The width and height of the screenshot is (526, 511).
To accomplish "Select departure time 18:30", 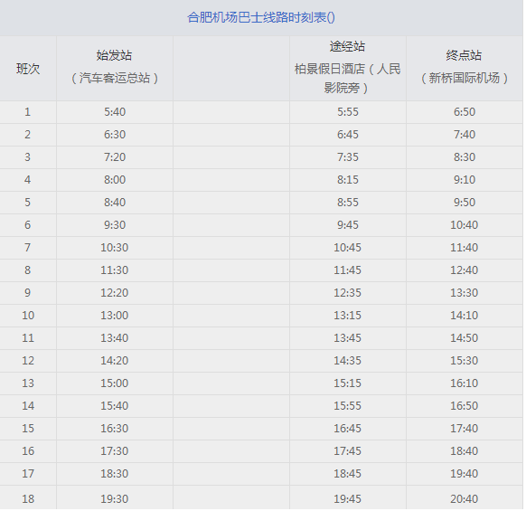I will [115, 474].
